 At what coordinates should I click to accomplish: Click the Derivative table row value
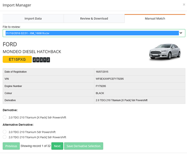(121, 100)
